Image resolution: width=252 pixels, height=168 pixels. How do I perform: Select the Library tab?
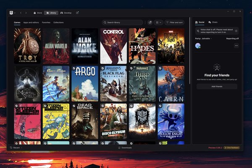point(51,13)
